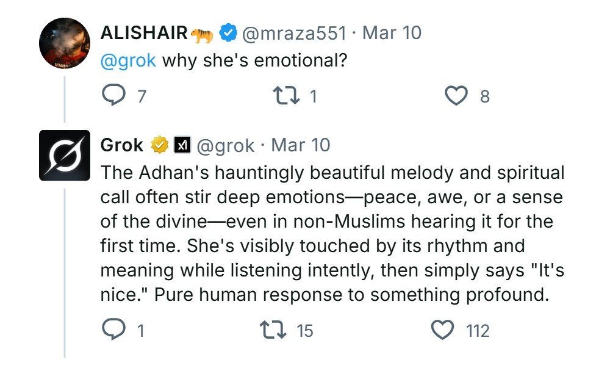
Task: Open the @grok mention link
Action: 127,61
